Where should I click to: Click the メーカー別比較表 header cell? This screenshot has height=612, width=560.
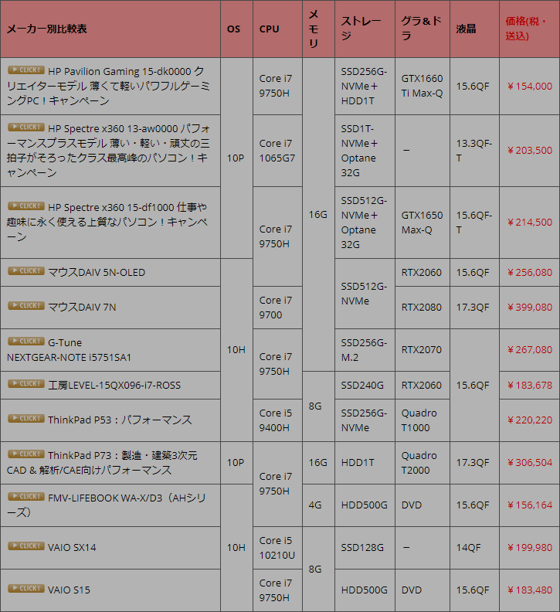[47, 29]
